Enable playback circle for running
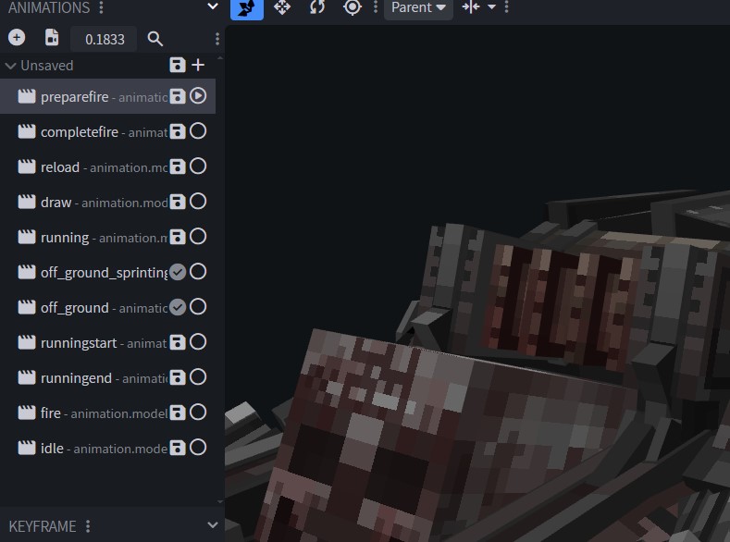The height and width of the screenshot is (542, 730). pyautogui.click(x=198, y=237)
